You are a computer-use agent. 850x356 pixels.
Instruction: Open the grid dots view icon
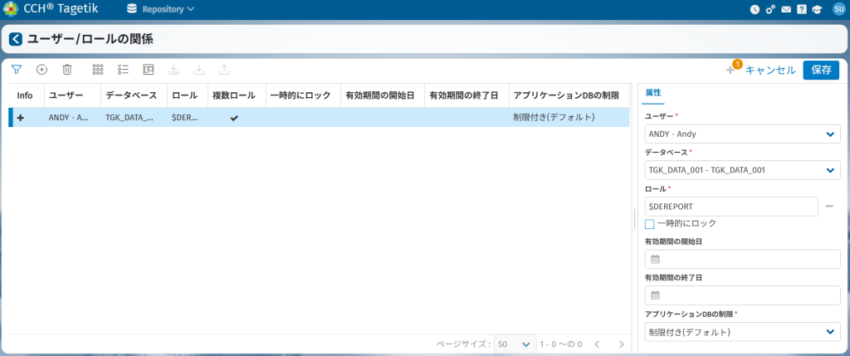(x=98, y=71)
